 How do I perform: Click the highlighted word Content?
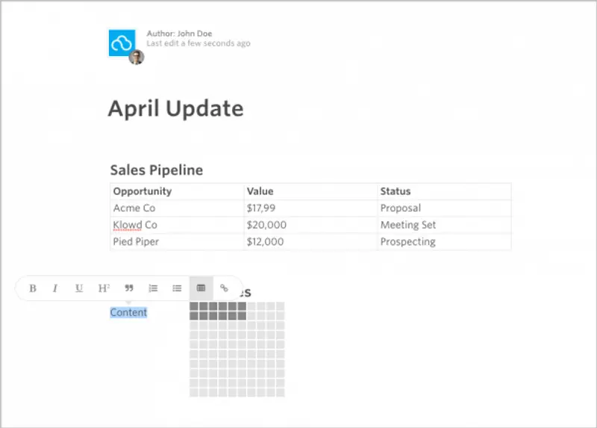pyautogui.click(x=128, y=312)
